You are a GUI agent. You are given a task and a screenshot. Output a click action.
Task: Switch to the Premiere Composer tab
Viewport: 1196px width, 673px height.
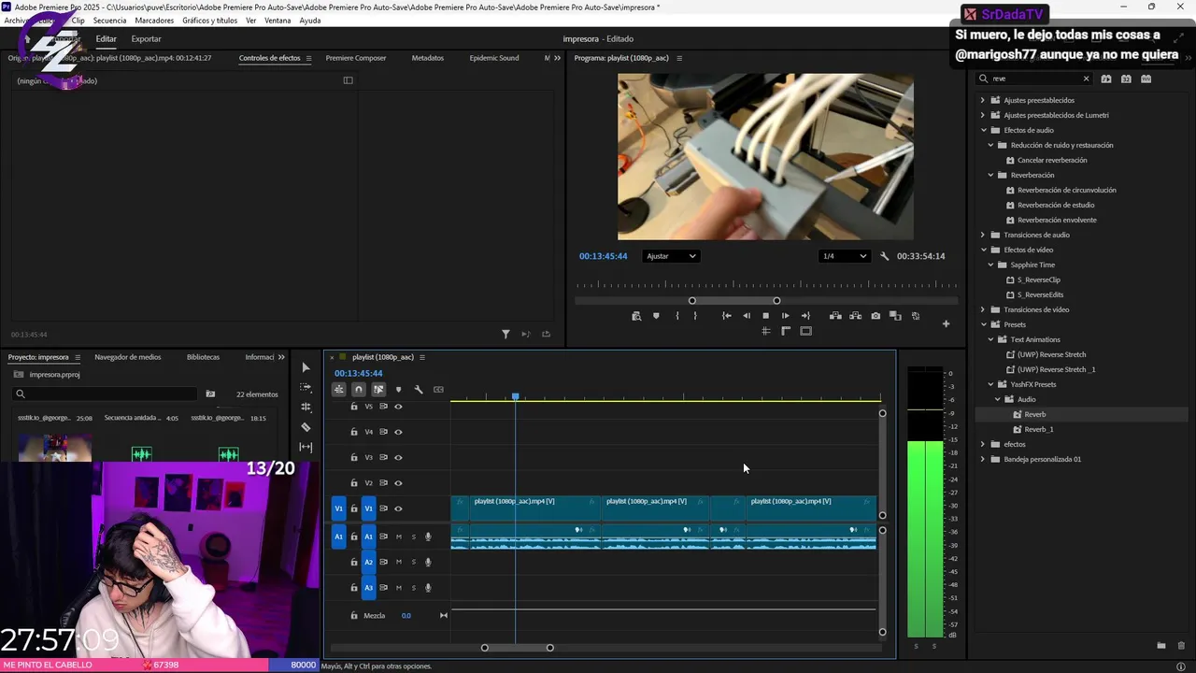pyautogui.click(x=356, y=58)
